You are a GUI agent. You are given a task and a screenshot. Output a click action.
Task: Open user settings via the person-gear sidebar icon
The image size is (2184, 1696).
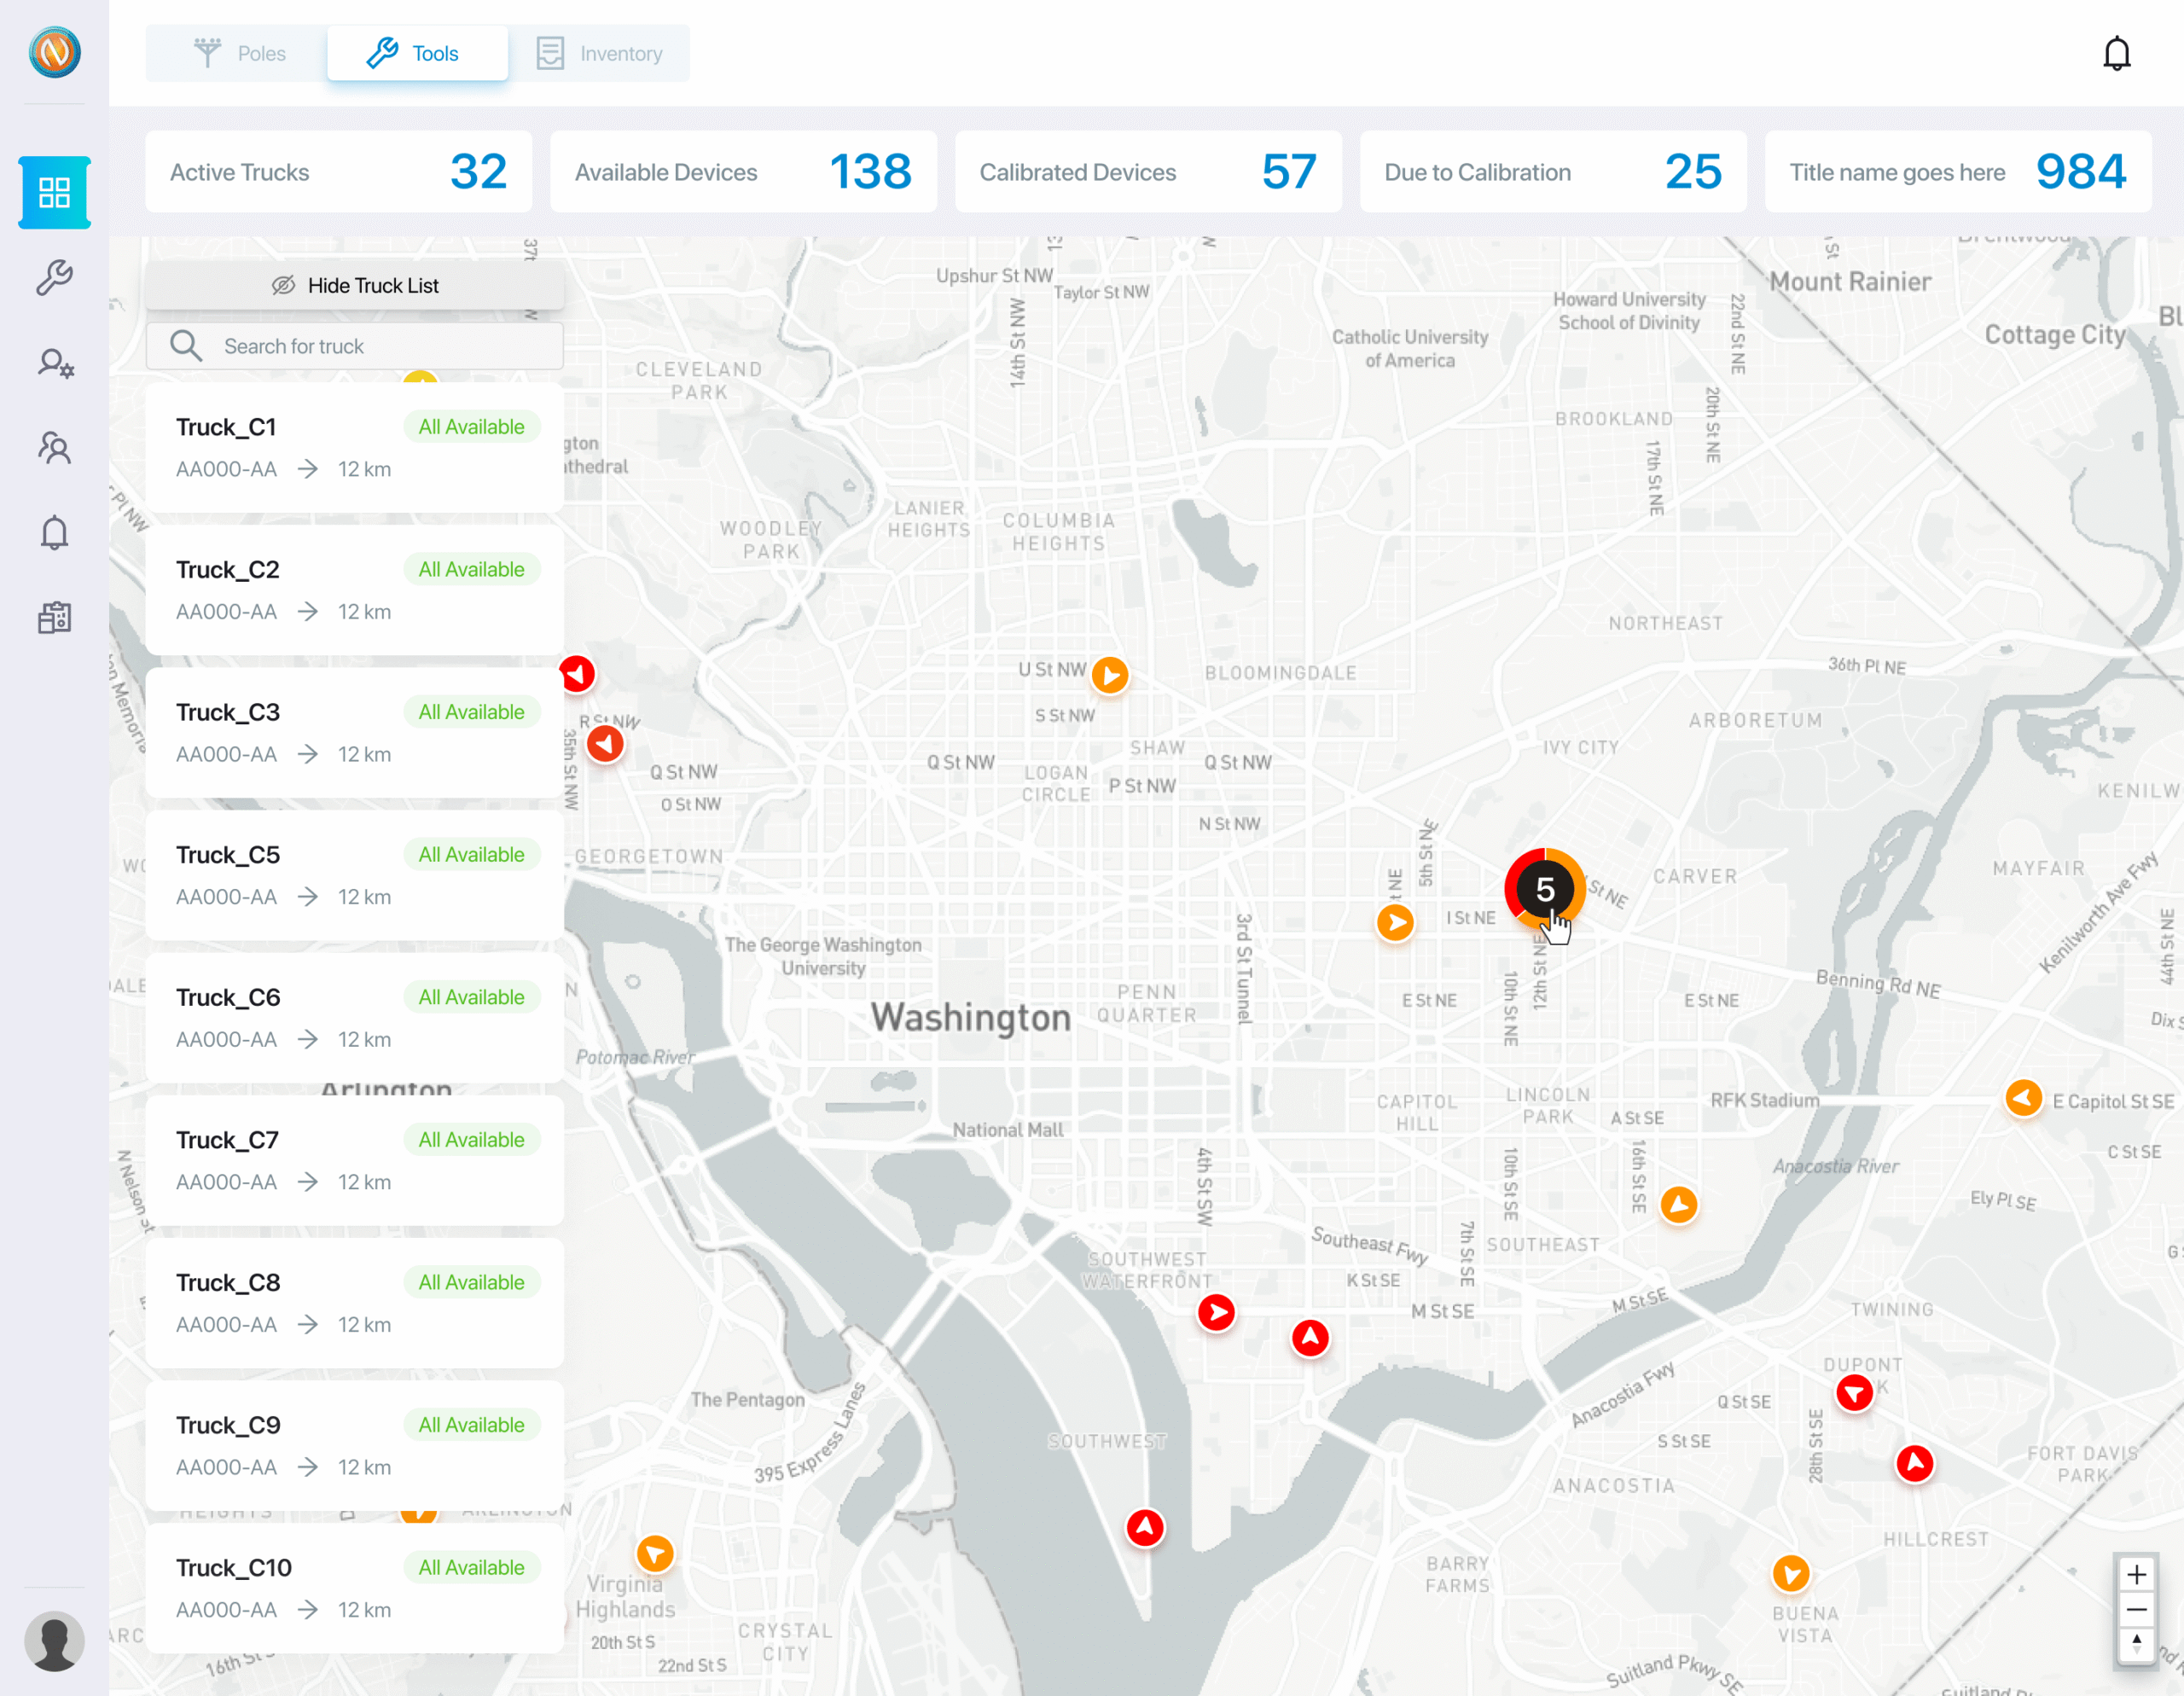click(54, 363)
